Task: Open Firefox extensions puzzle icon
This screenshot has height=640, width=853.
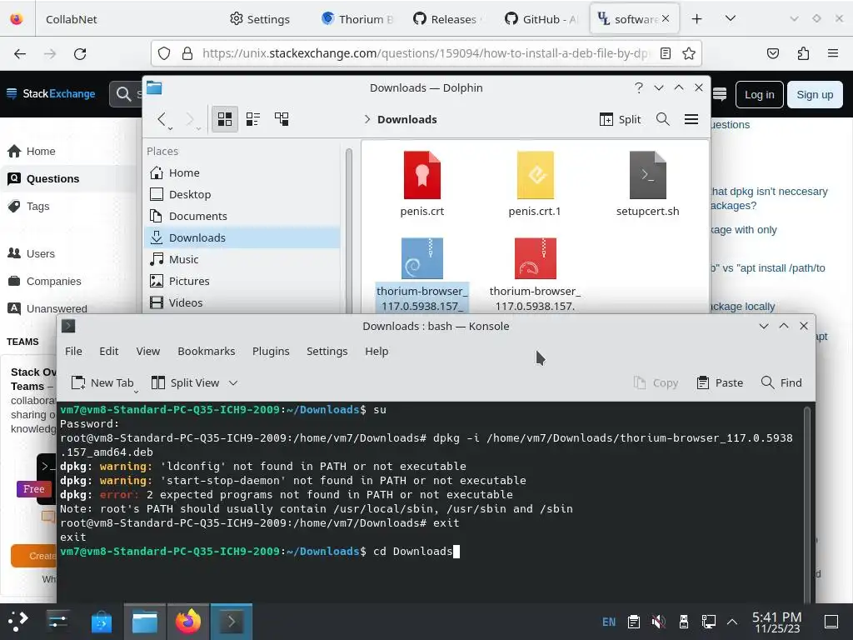Action: pyautogui.click(x=803, y=53)
